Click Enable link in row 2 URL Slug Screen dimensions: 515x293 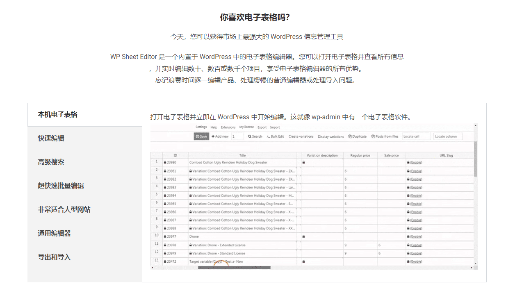(416, 171)
